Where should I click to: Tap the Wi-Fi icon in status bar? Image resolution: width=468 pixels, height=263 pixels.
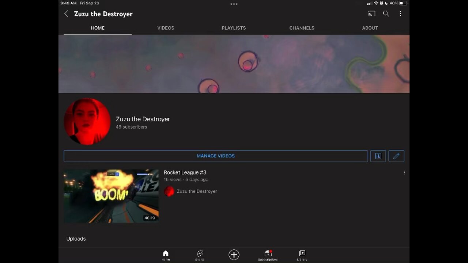click(376, 3)
